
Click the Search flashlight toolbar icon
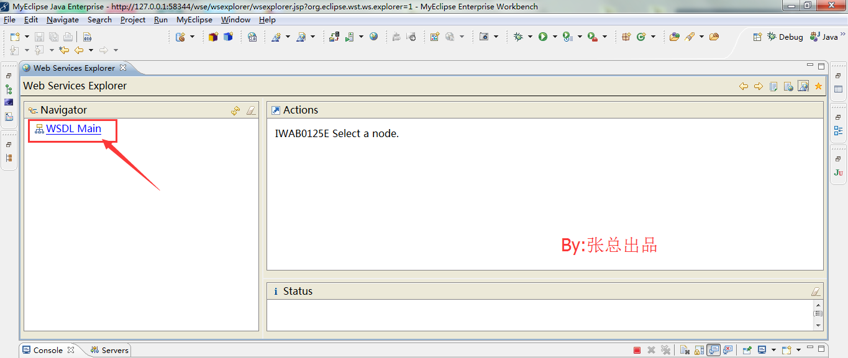point(690,37)
